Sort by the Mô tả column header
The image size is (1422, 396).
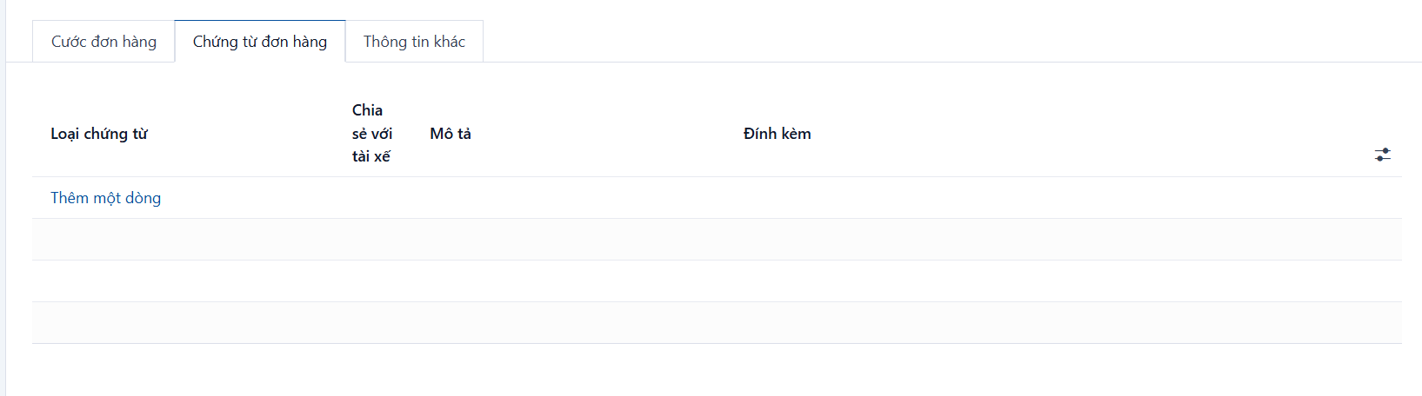coord(451,134)
